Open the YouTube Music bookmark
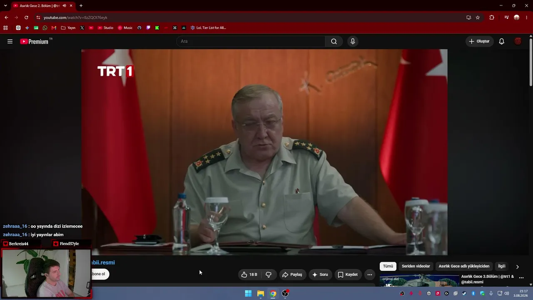This screenshot has width=533, height=300. (125, 28)
